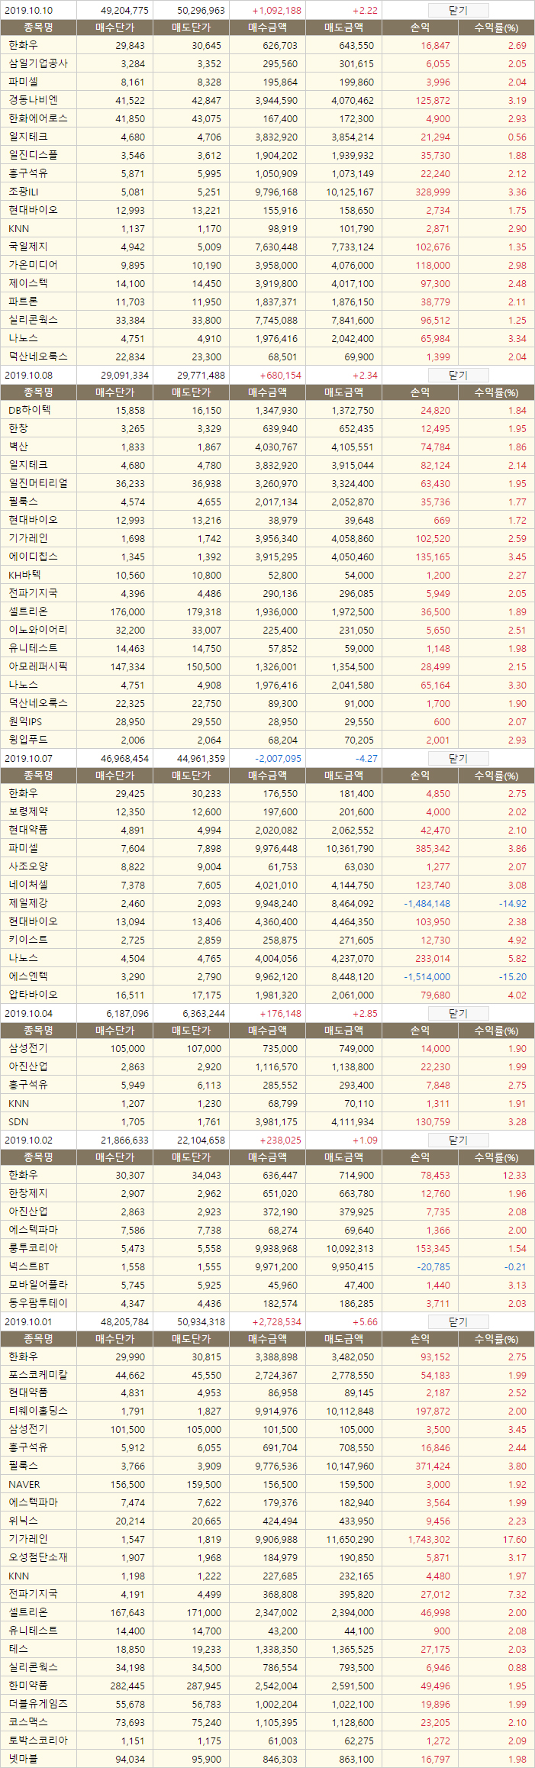535x1768 pixels.
Task: Select the 모바일어플라 stock name
Action: [x=38, y=1285]
